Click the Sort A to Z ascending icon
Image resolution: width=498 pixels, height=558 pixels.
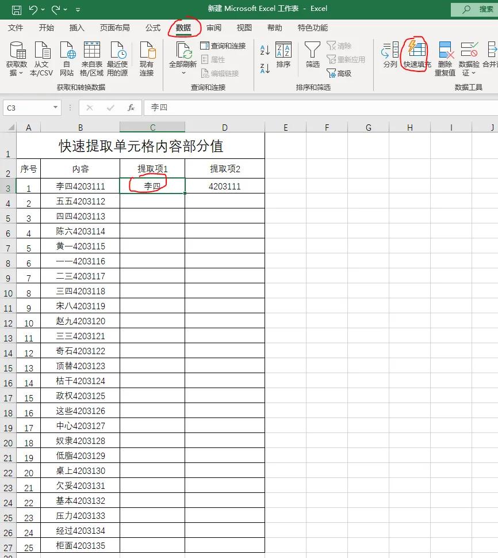coord(265,50)
